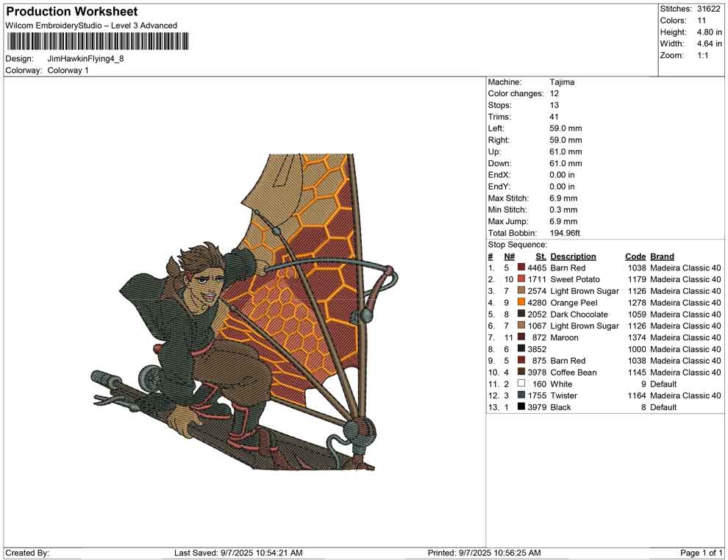Click the "Down:" label
Screen dimensions: 728x560
coord(499,163)
